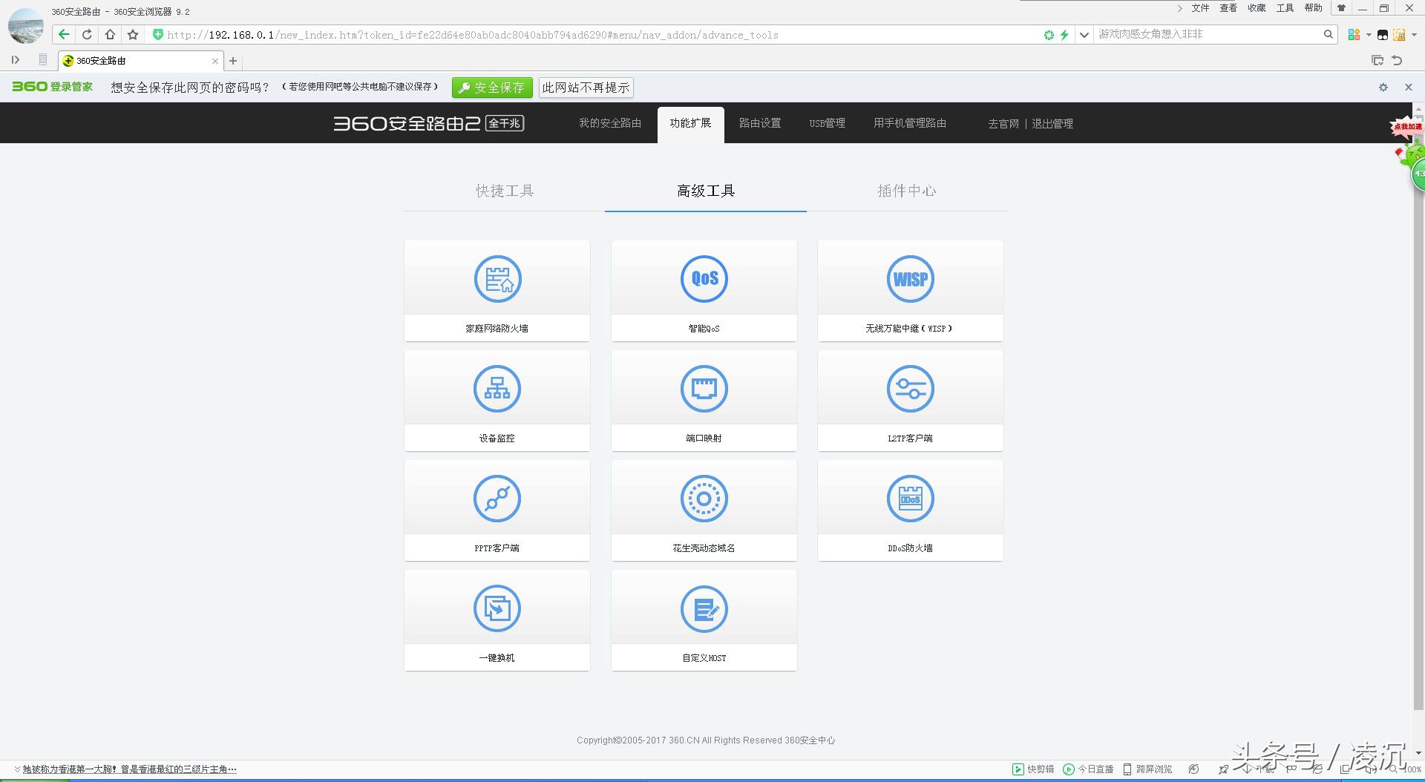Open the 端口映射 port mapping icon
Image resolution: width=1425 pixels, height=782 pixels.
click(704, 390)
